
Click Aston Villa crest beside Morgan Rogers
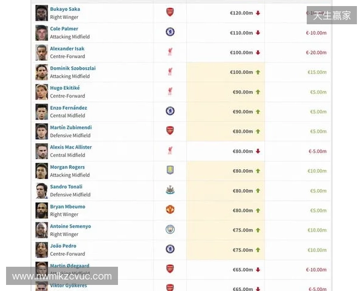pyautogui.click(x=170, y=170)
